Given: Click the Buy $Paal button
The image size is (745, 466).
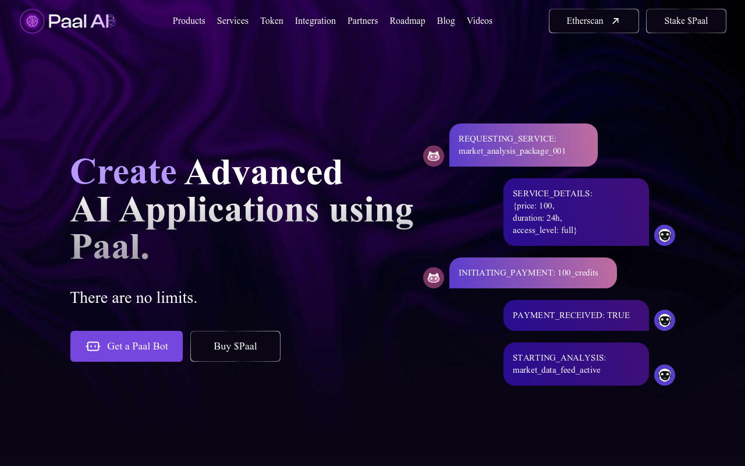Looking at the screenshot, I should pos(235,346).
